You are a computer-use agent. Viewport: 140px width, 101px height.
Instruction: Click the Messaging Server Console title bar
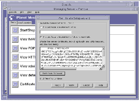pyautogui.click(x=71, y=9)
